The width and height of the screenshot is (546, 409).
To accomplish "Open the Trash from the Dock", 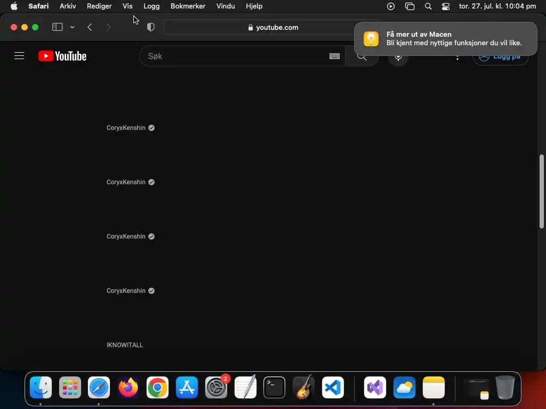I will click(505, 387).
